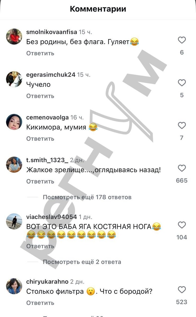
Task: Like the comment by smolnikovaanfisa
Action: (x=182, y=40)
